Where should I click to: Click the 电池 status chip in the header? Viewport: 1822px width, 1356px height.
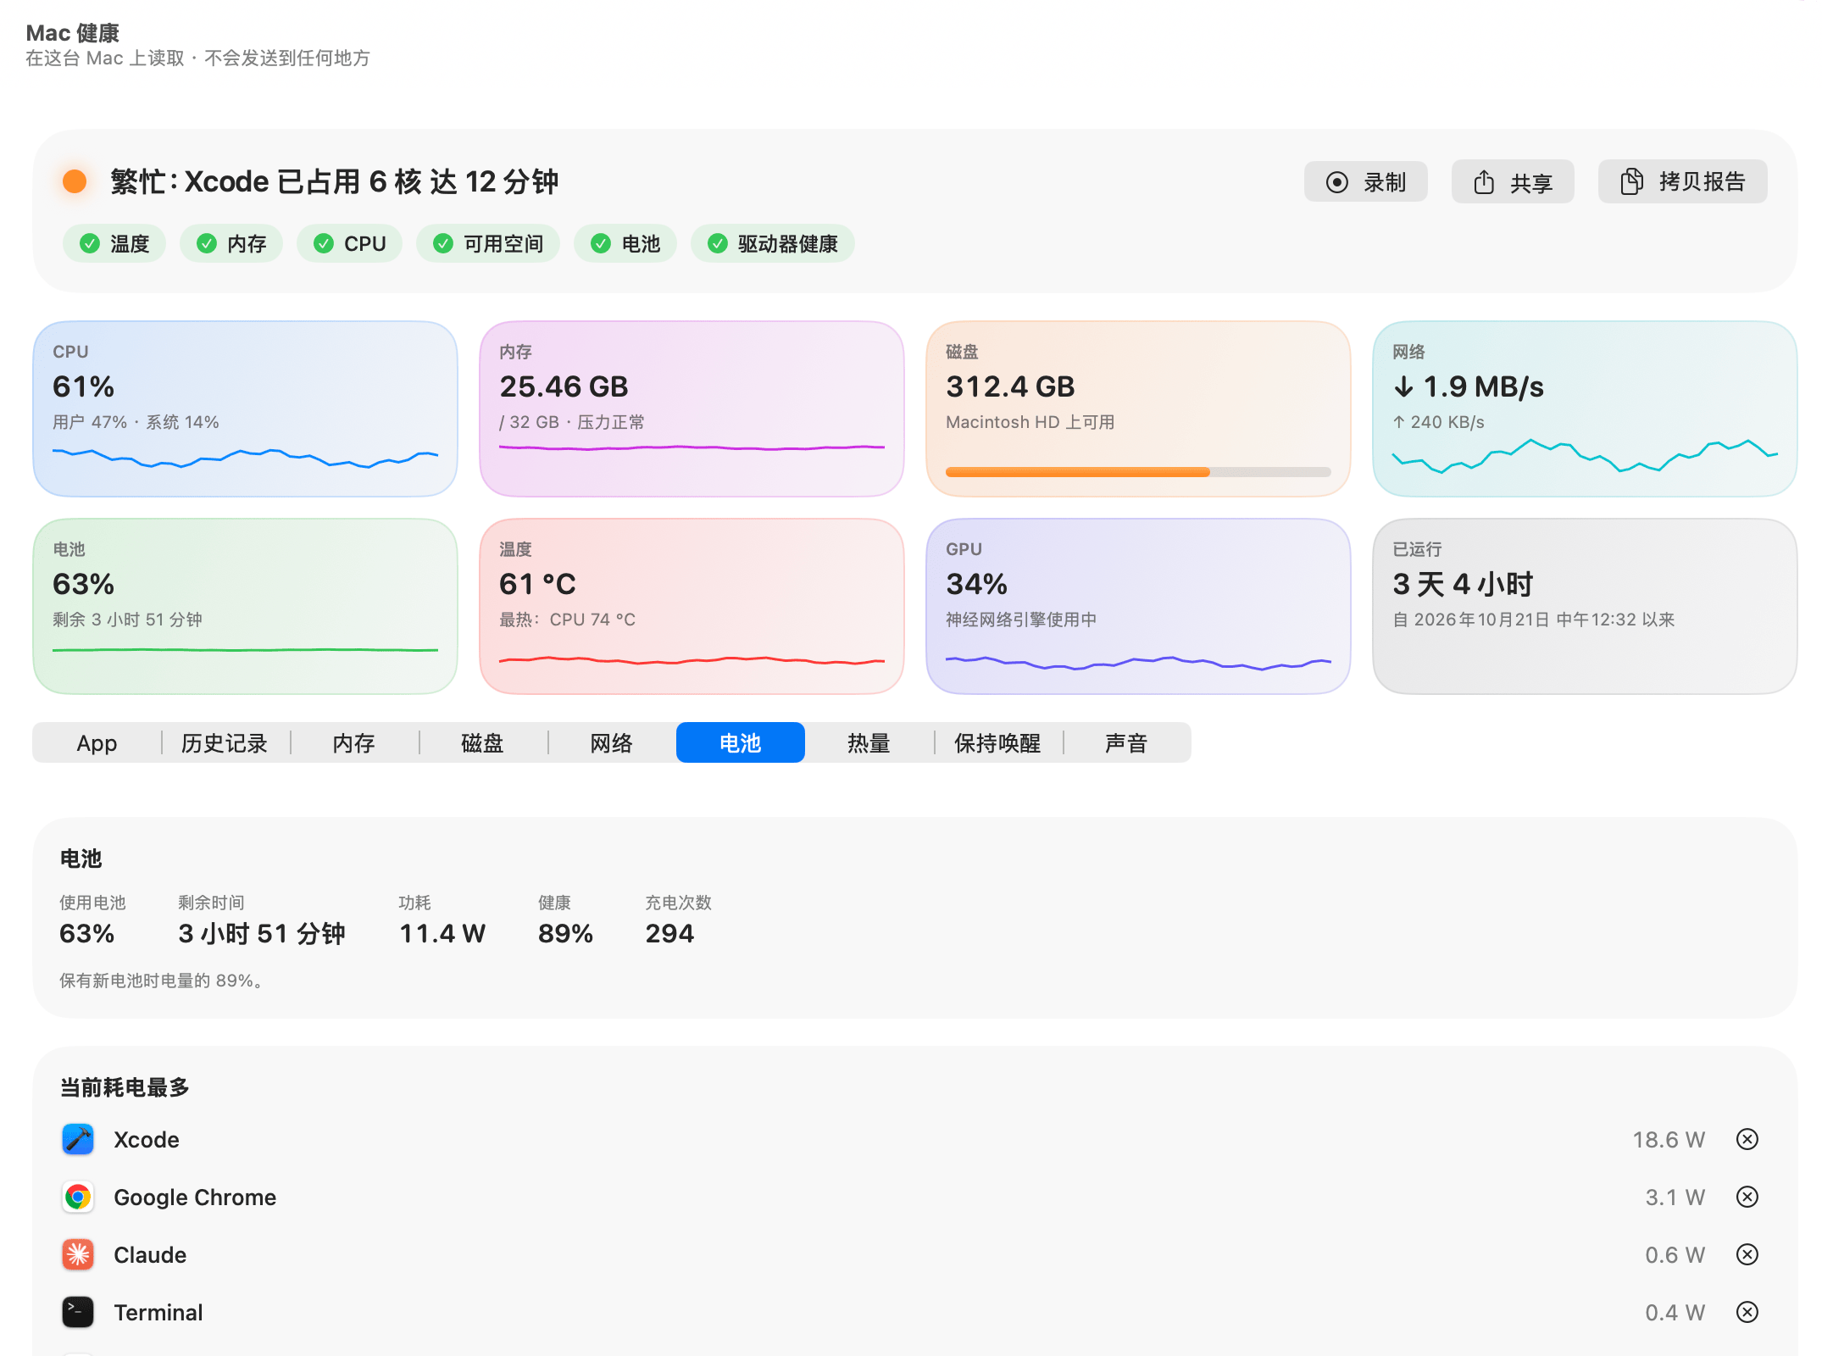[x=625, y=244]
